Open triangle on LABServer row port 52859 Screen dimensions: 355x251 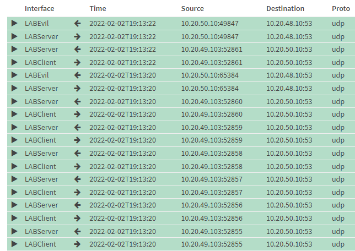pos(14,127)
